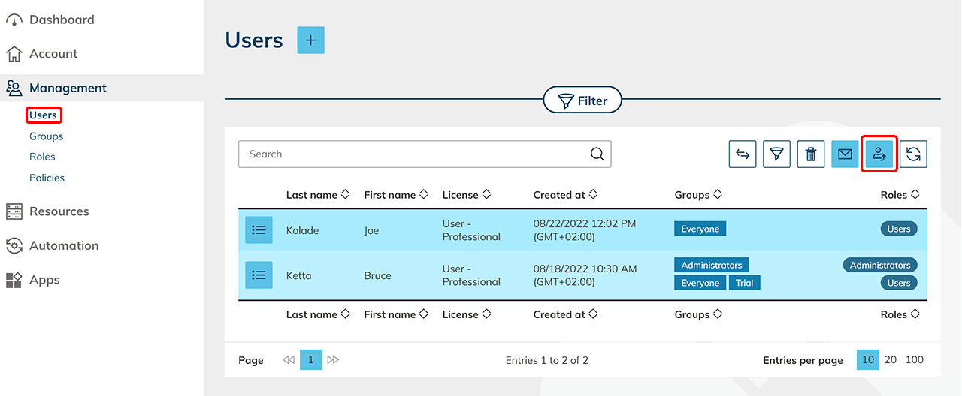This screenshot has width=962, height=396.
Task: Click the search magnifier icon
Action: 597,154
